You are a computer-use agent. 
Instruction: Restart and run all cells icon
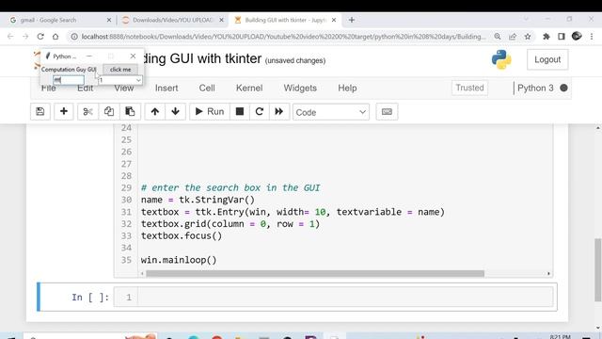pyautogui.click(x=279, y=111)
